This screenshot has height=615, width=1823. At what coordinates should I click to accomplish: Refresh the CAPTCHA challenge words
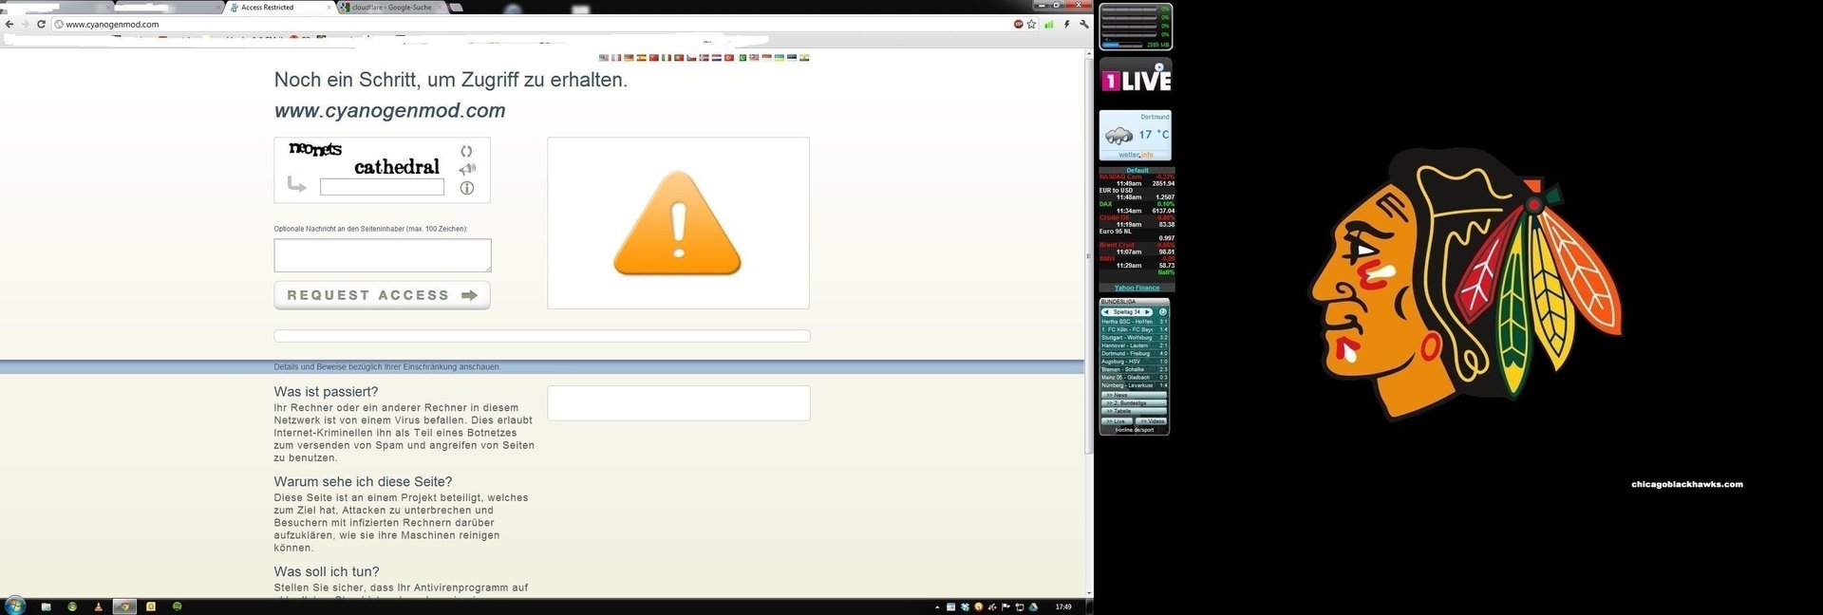click(x=466, y=151)
